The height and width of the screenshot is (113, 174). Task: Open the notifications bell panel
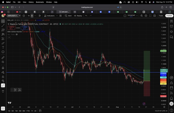click(171, 98)
